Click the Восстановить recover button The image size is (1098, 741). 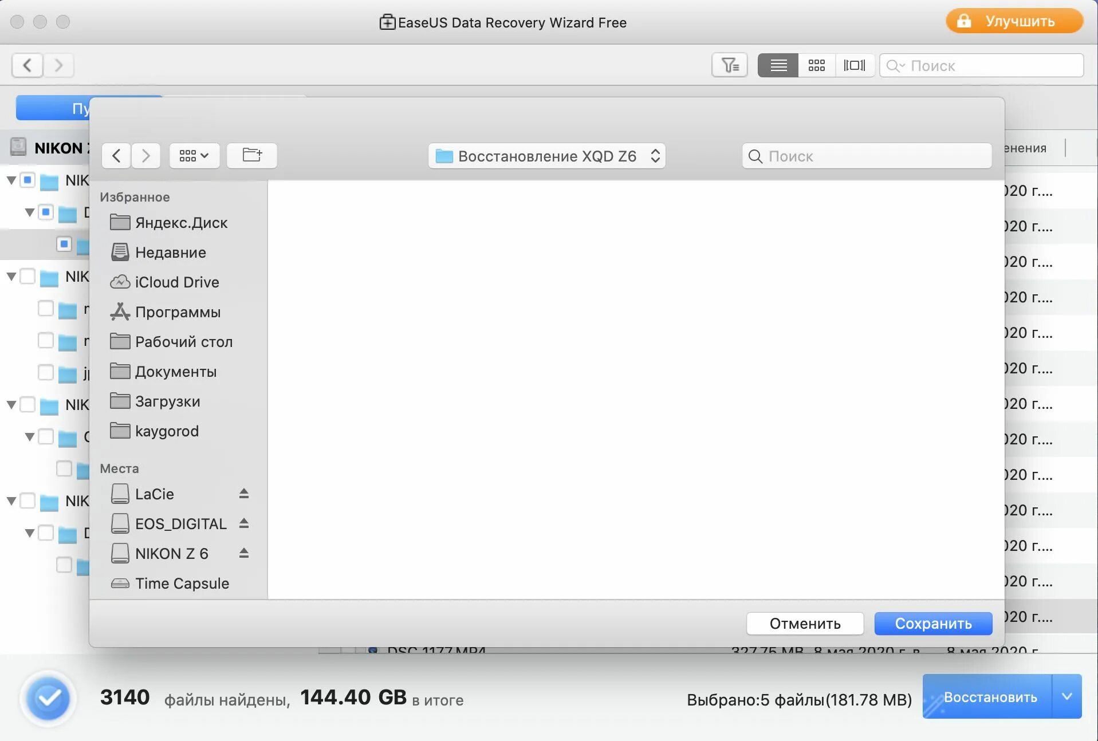988,696
